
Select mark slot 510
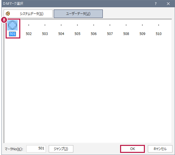[159, 29]
